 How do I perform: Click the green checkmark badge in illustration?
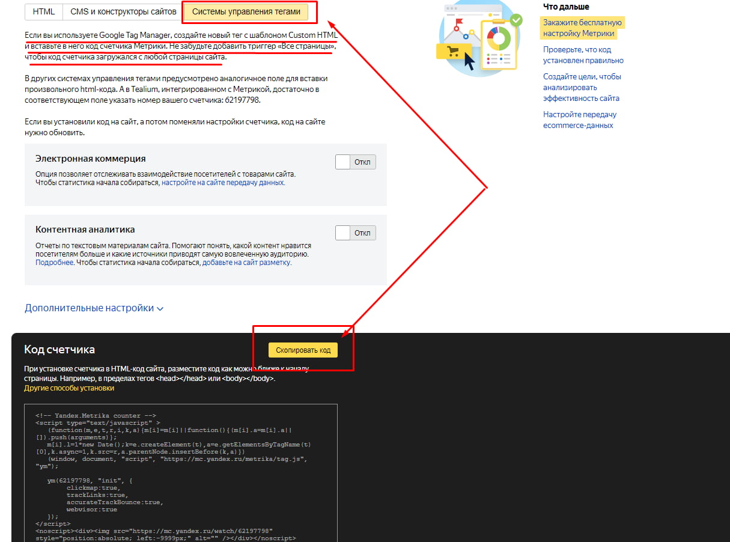(x=516, y=20)
